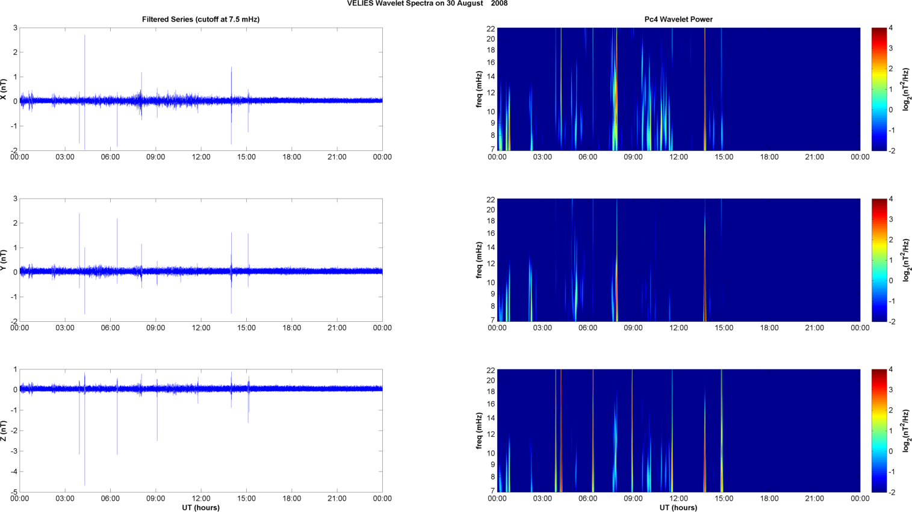Select the Y (nT) axis label

tap(4, 260)
